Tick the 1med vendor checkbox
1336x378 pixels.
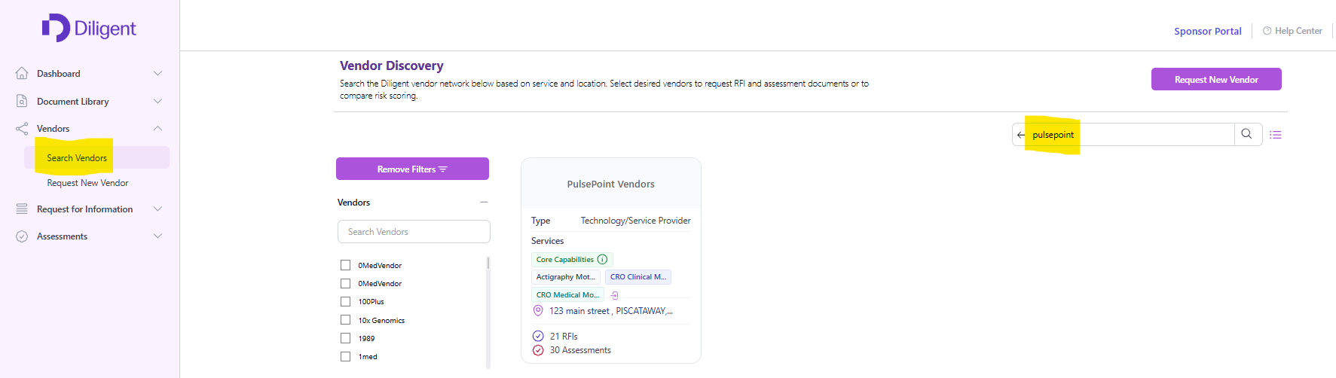click(x=345, y=356)
